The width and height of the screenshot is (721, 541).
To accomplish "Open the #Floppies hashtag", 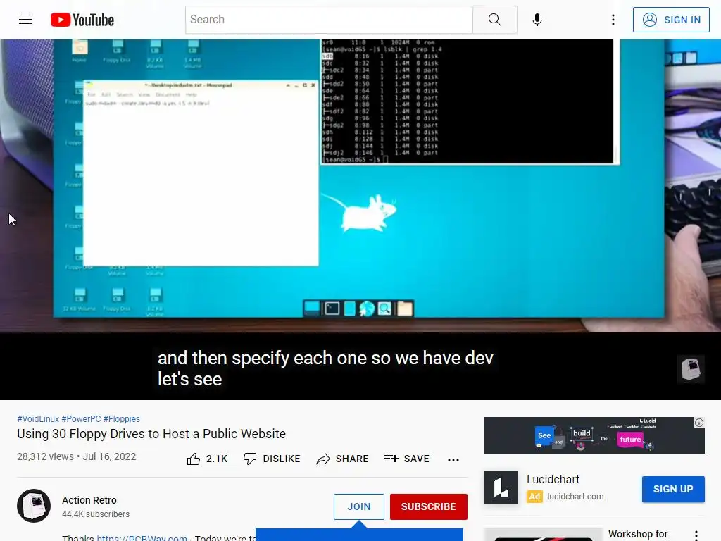I will click(122, 419).
